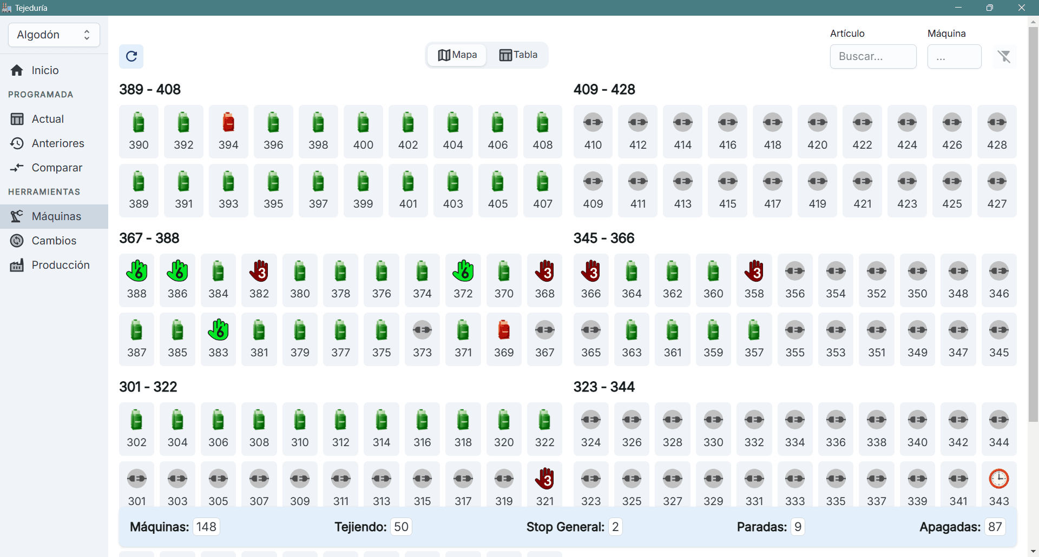The width and height of the screenshot is (1039, 557).
Task: Open the red machine 369 tile
Action: click(504, 339)
